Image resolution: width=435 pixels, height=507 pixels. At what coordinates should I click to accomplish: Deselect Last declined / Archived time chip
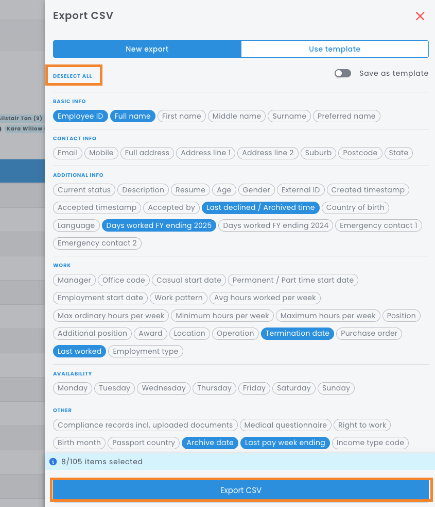point(260,207)
